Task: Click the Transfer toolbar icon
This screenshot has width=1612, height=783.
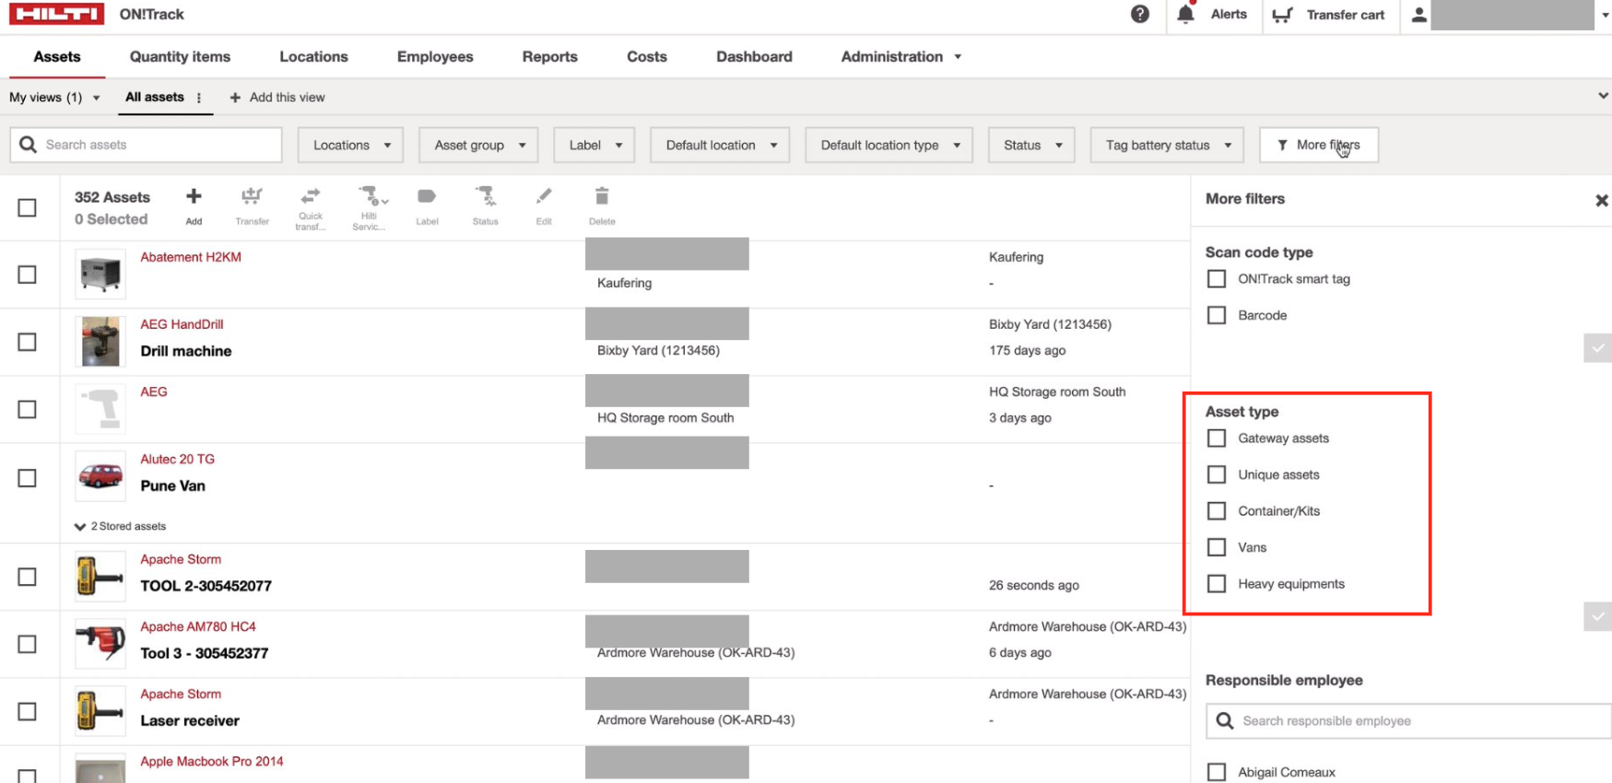Action: pyautogui.click(x=252, y=196)
